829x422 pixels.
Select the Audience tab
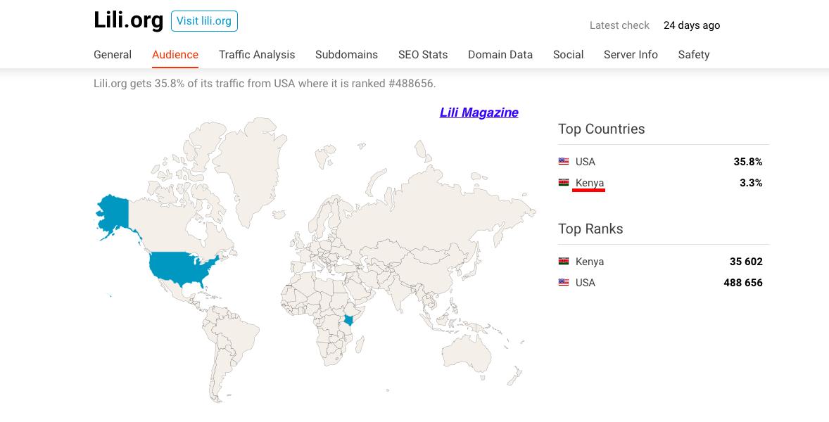coord(175,54)
